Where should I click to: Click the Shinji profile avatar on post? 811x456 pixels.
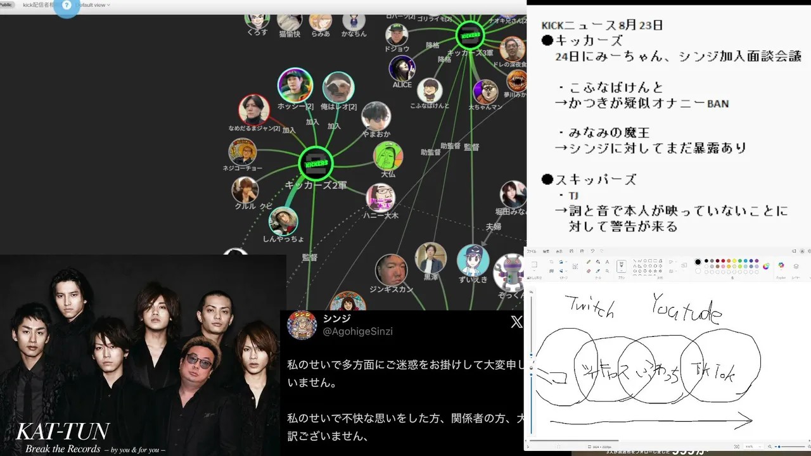pos(302,326)
